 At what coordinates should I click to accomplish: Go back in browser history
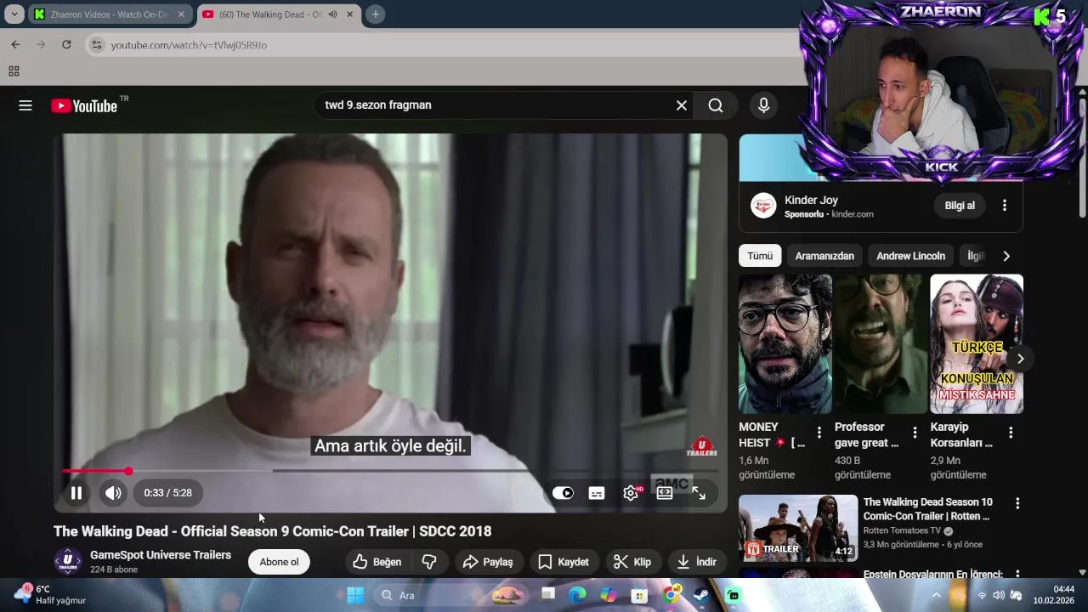point(15,44)
